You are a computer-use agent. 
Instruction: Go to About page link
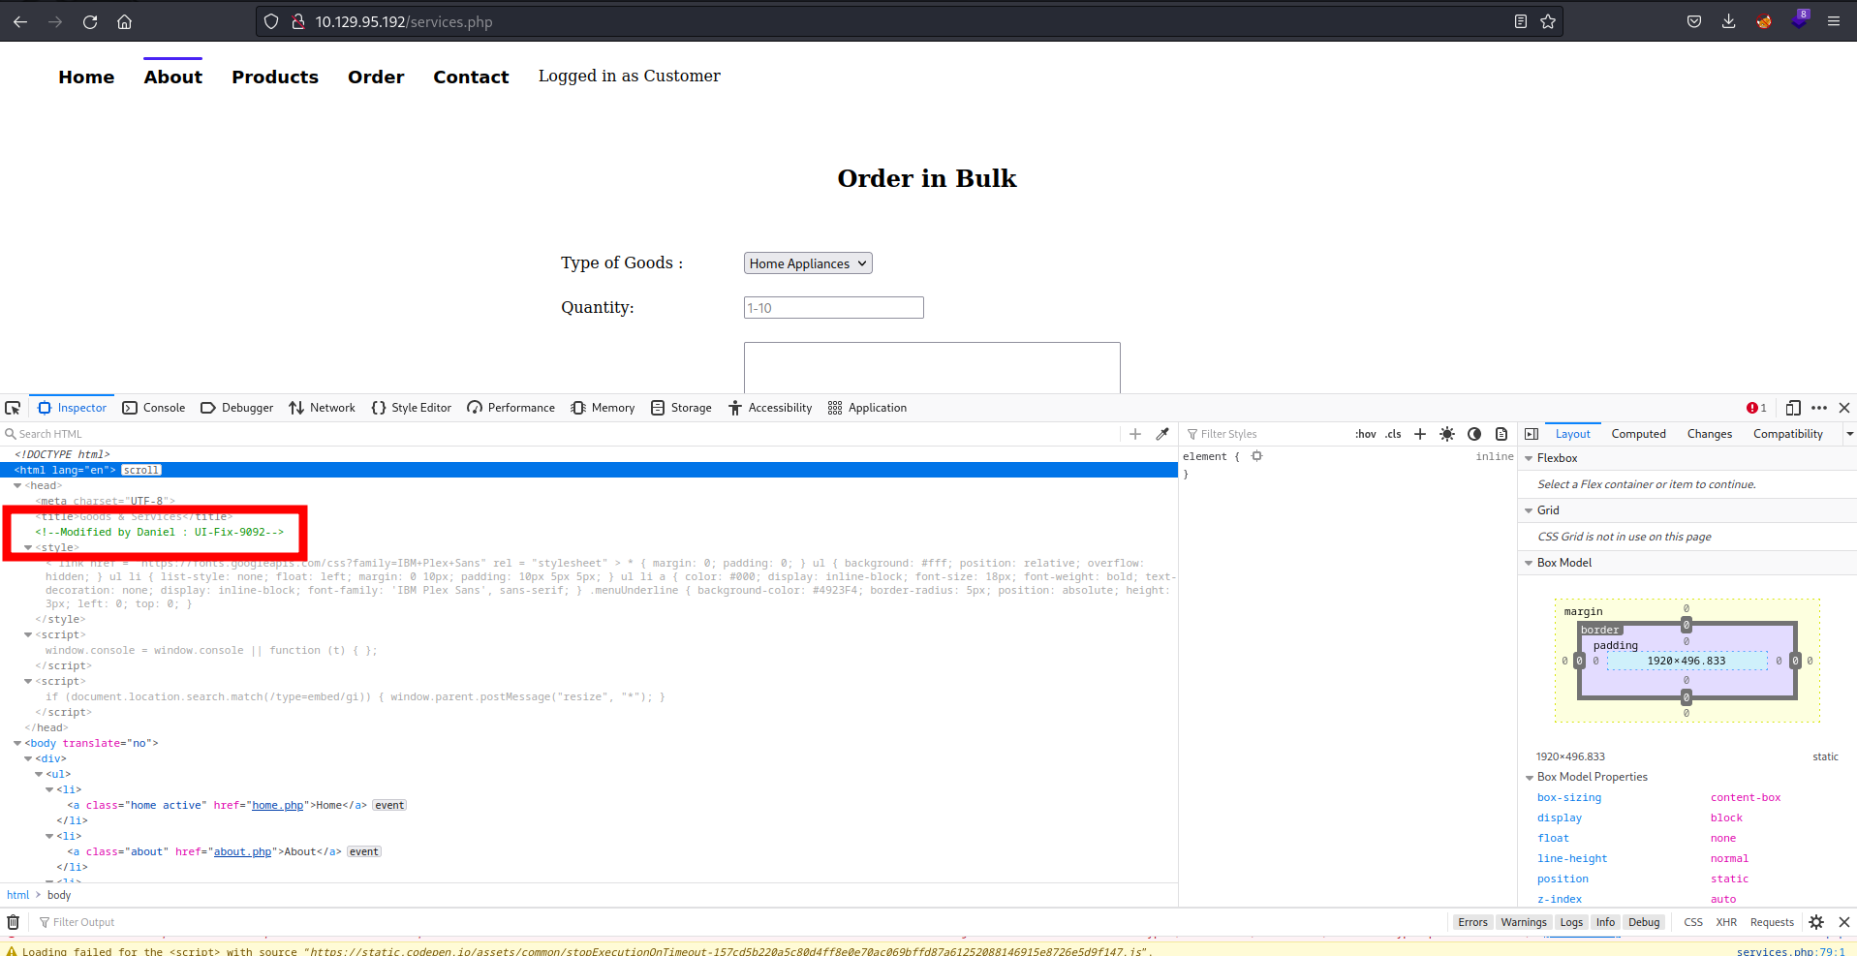(x=173, y=77)
